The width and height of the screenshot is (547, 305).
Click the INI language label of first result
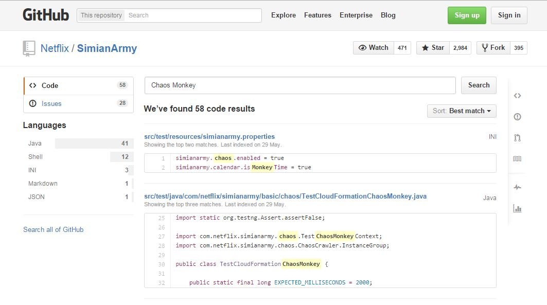click(x=492, y=137)
